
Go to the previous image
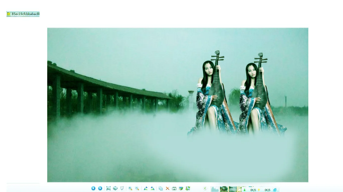(x=93, y=188)
